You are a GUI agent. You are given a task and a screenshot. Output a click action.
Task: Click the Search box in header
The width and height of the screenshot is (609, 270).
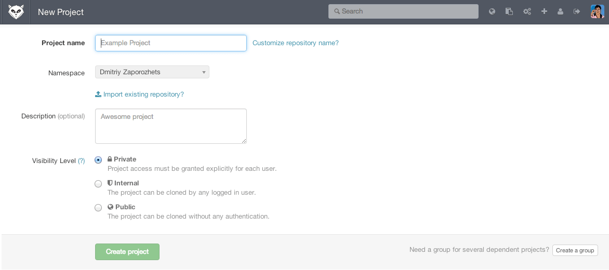403,11
